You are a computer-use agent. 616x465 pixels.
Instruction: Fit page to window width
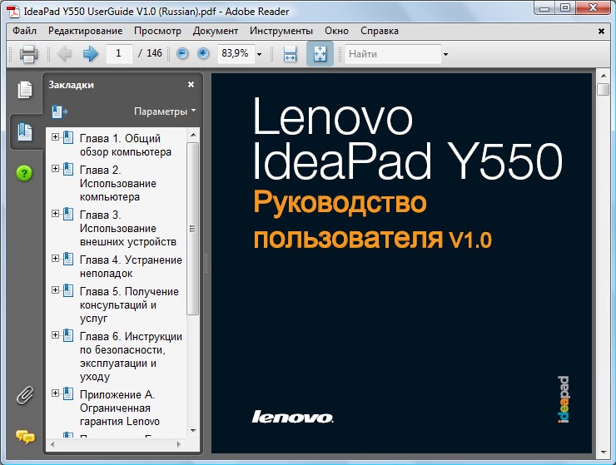(290, 54)
